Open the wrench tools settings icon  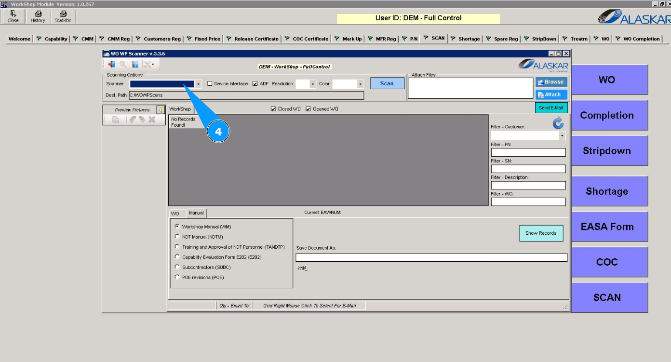tap(149, 64)
